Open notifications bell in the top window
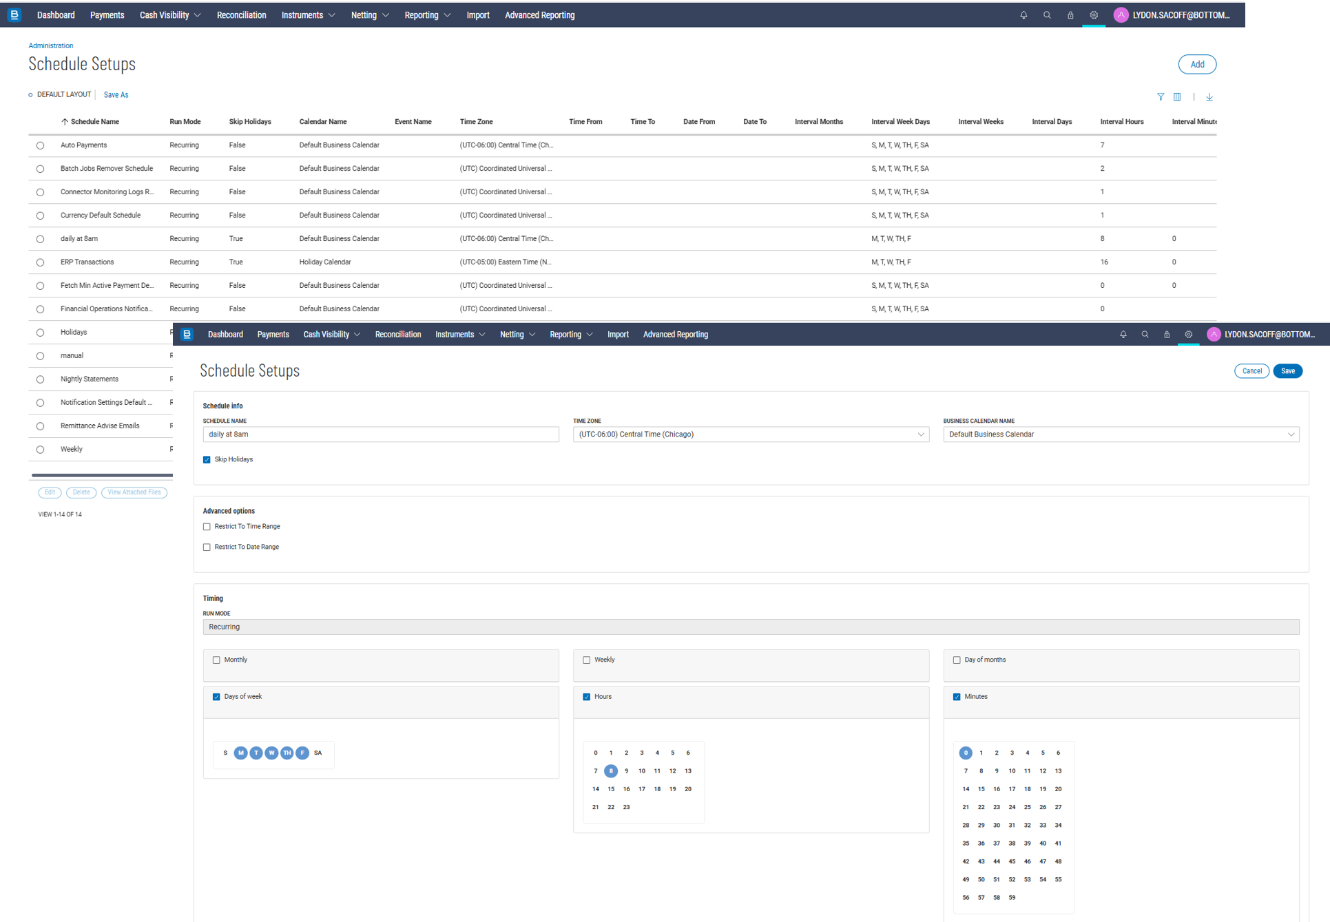 (1024, 15)
